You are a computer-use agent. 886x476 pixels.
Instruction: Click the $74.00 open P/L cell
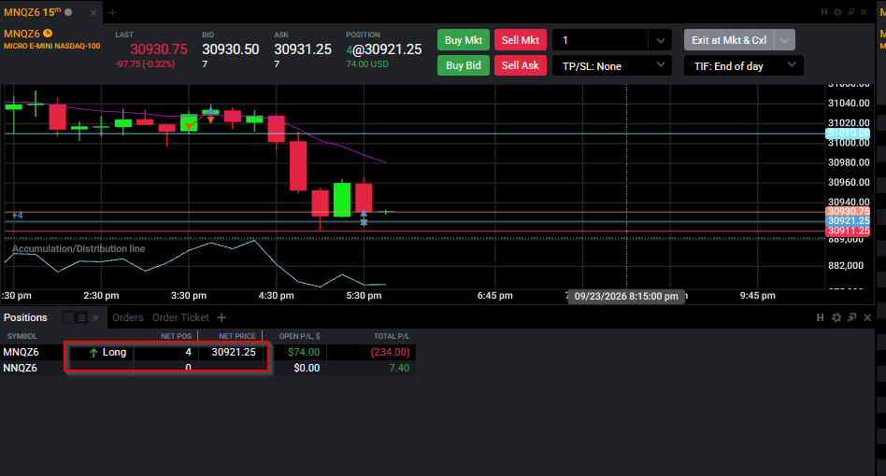[x=304, y=353]
